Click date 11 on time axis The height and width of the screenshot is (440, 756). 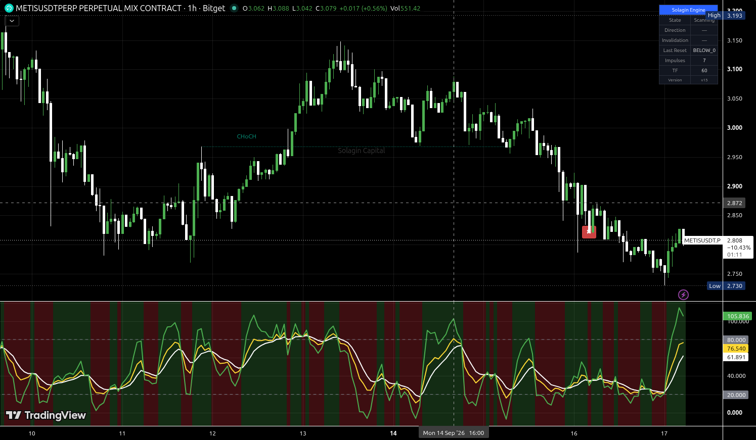point(122,433)
